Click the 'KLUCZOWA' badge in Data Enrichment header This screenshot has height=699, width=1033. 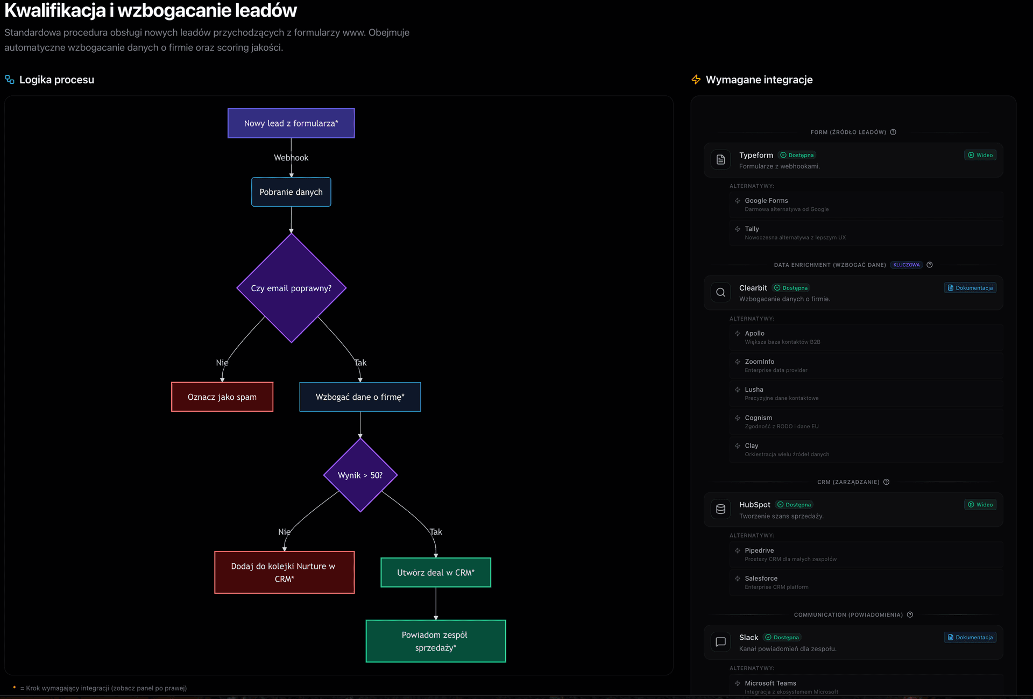pyautogui.click(x=906, y=265)
